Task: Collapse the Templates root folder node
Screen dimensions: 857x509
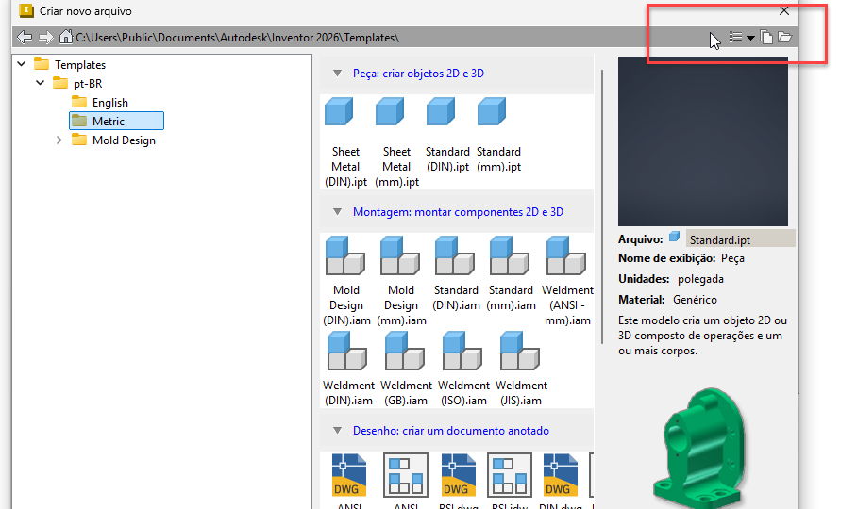Action: coord(22,64)
